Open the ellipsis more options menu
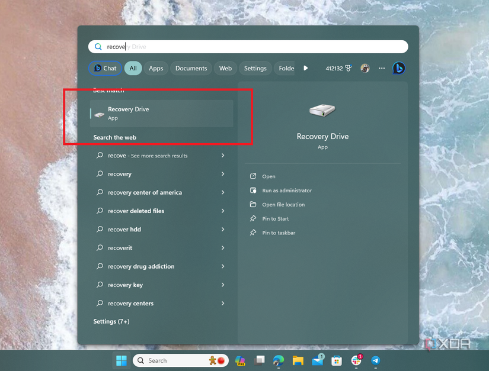The image size is (489, 371). 381,68
